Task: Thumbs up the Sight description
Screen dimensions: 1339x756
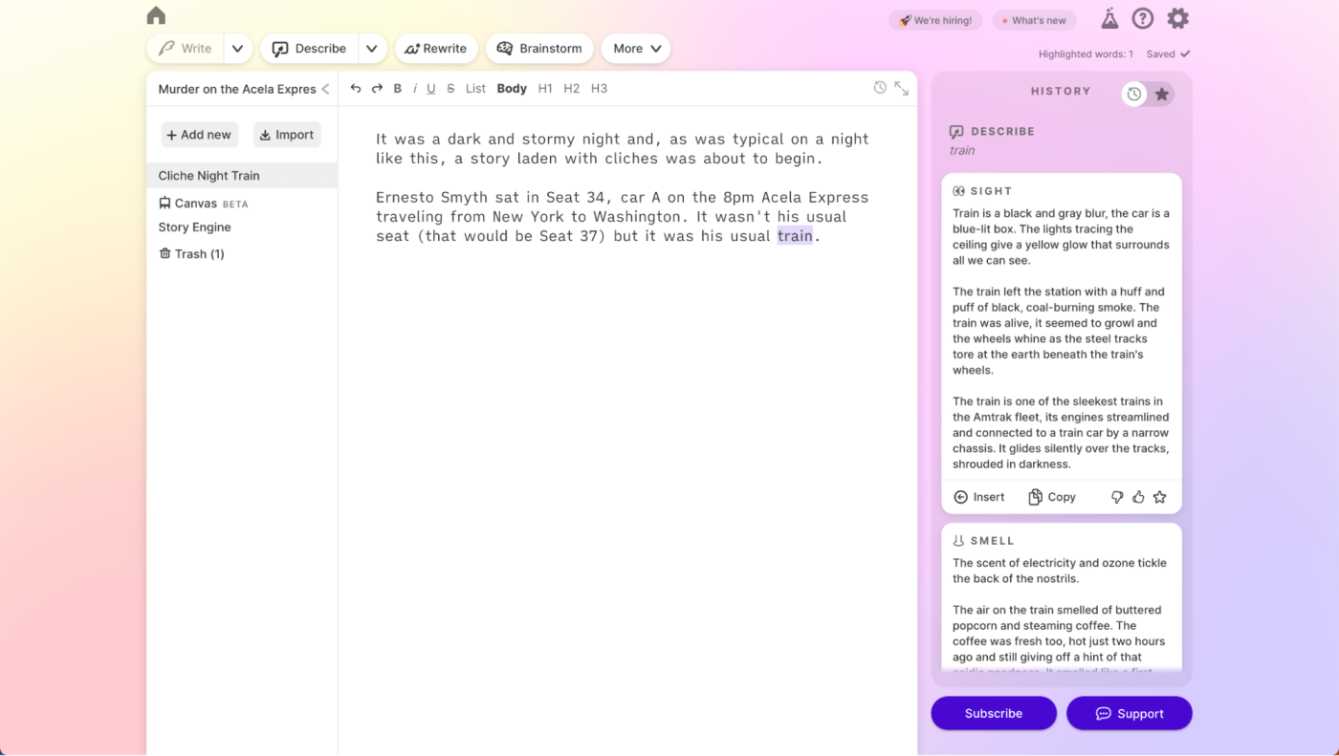Action: (1138, 497)
